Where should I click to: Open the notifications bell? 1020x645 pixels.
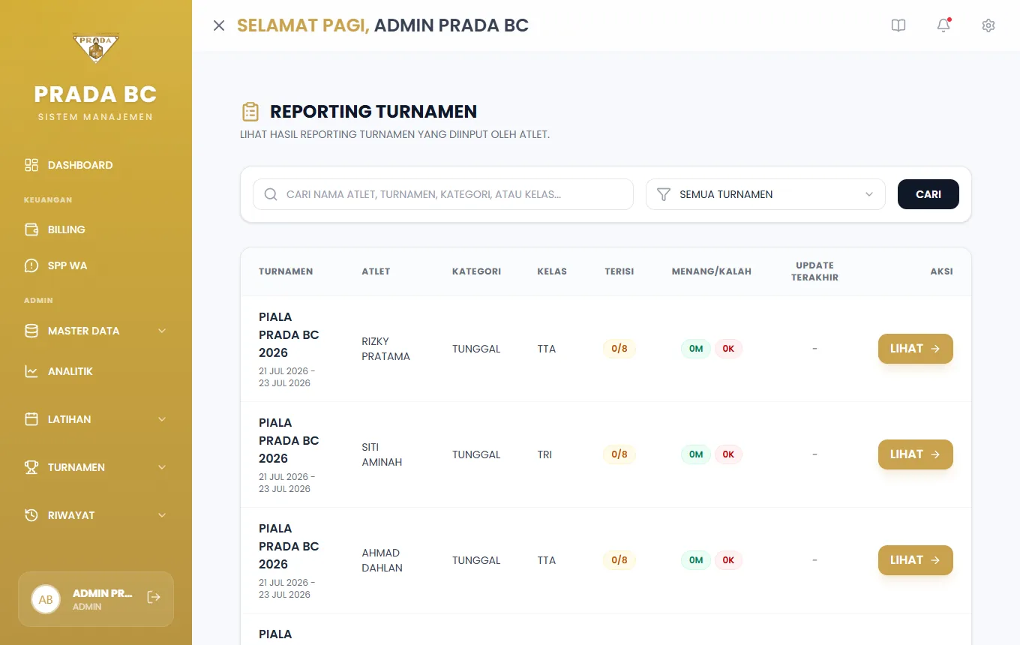point(943,25)
